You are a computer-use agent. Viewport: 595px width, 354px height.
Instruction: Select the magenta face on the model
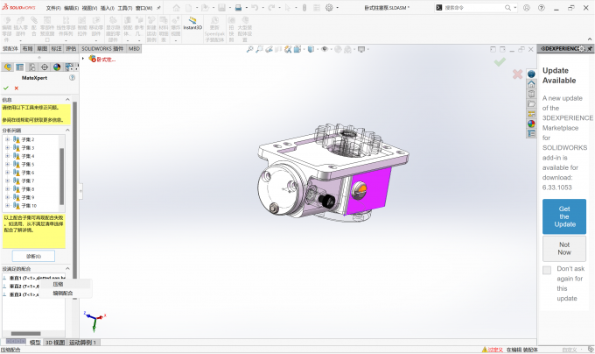point(375,192)
